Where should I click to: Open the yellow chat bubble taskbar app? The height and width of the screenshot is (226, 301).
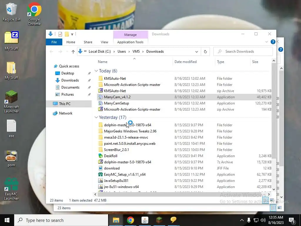tap(173, 220)
